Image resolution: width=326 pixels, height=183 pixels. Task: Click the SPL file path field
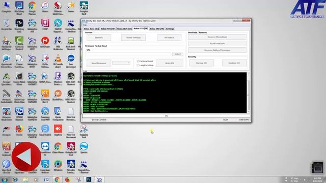(x=128, y=54)
